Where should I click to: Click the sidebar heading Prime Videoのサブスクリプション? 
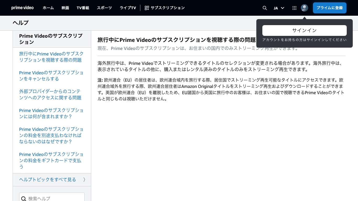tap(51, 39)
